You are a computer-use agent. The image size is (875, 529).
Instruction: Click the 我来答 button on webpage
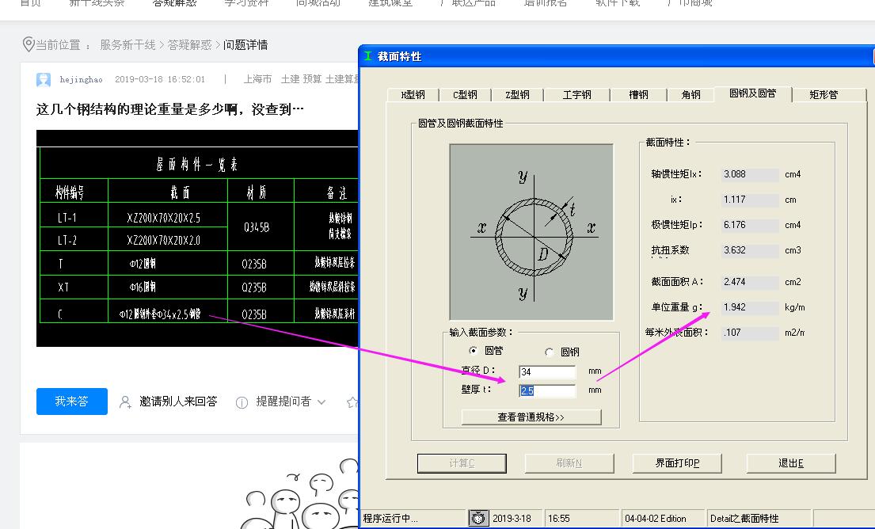tap(71, 402)
